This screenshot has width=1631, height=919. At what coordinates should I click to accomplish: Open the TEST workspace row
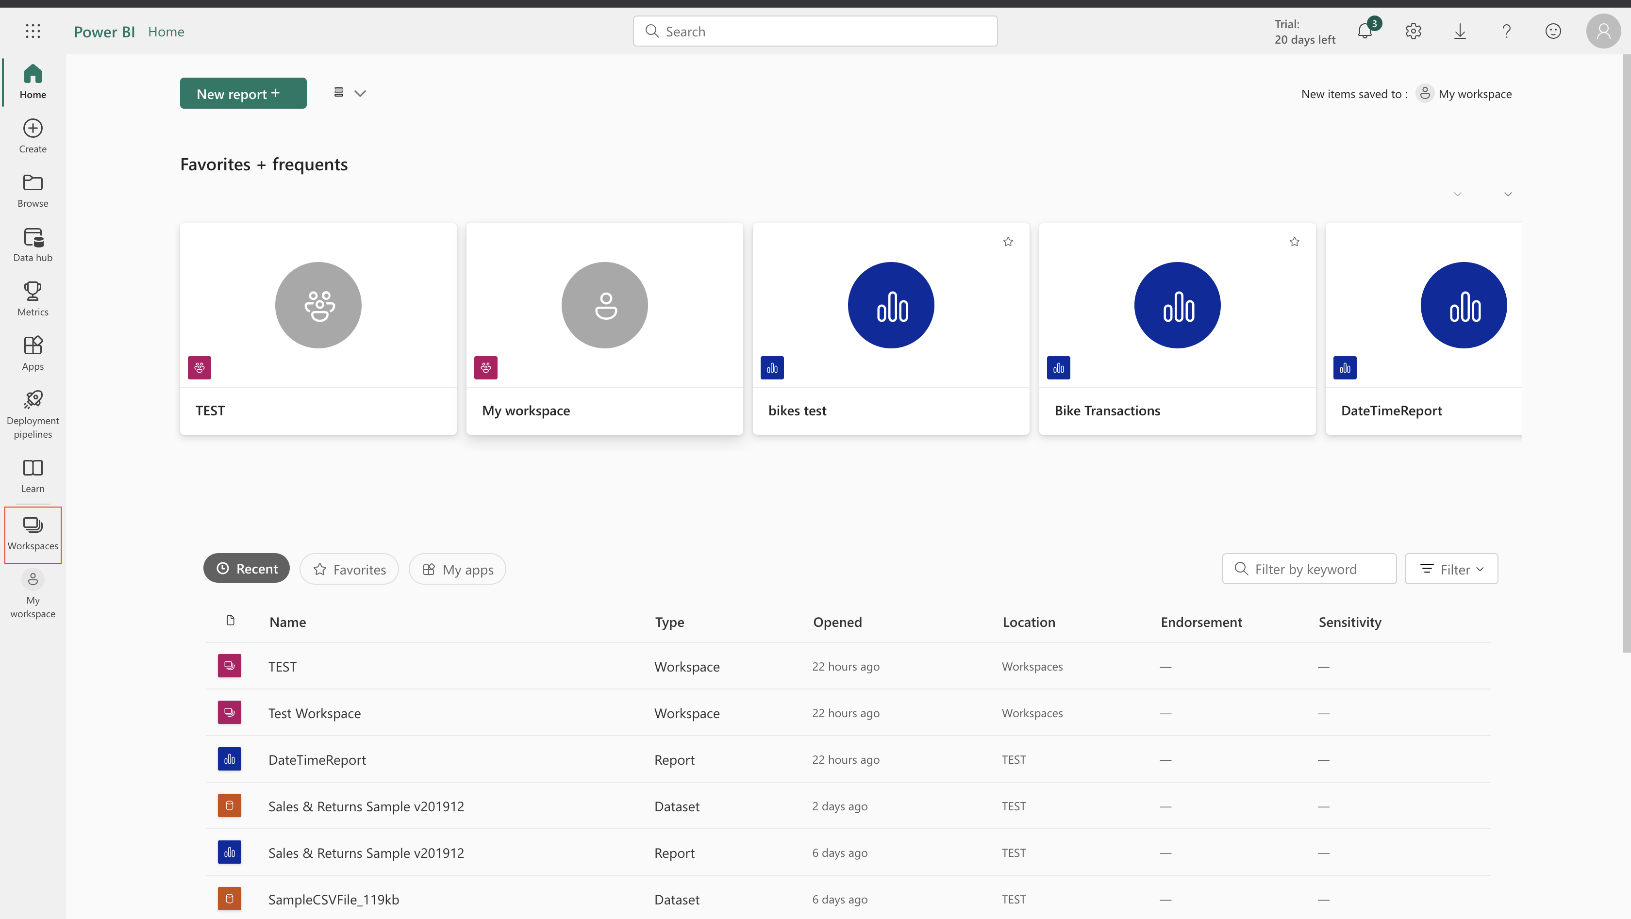tap(848, 666)
